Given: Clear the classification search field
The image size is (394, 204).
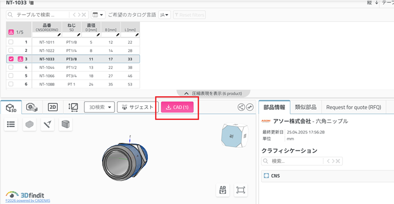Looking at the screenshot, I should pyautogui.click(x=338, y=161).
